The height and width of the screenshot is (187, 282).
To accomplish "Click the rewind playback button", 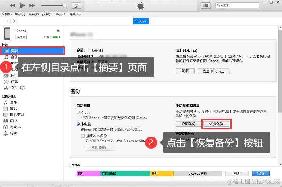I will click(x=12, y=6).
